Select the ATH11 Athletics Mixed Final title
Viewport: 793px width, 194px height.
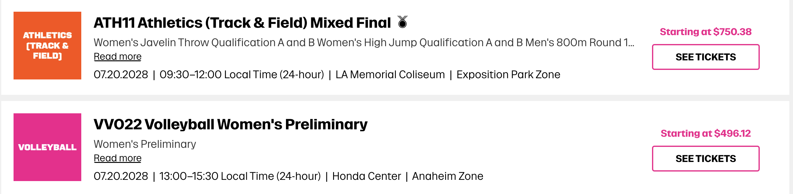pos(242,23)
